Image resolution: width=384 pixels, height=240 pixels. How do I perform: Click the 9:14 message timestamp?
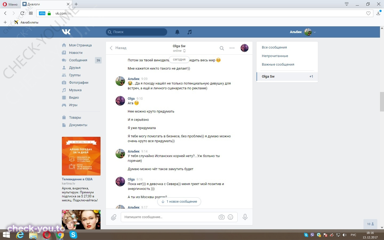[144, 151]
